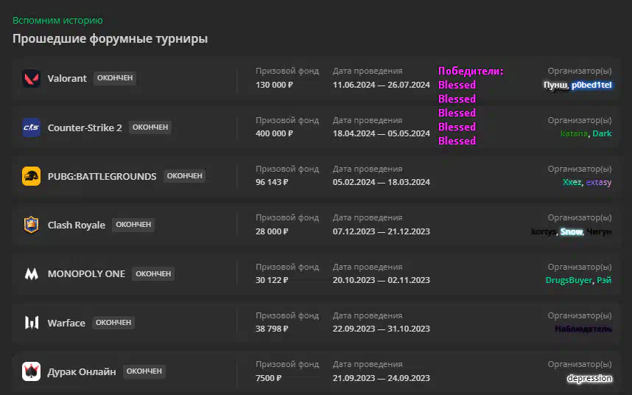Open the MONOPOLY ONE tournament title
The image size is (632, 395).
pos(86,273)
